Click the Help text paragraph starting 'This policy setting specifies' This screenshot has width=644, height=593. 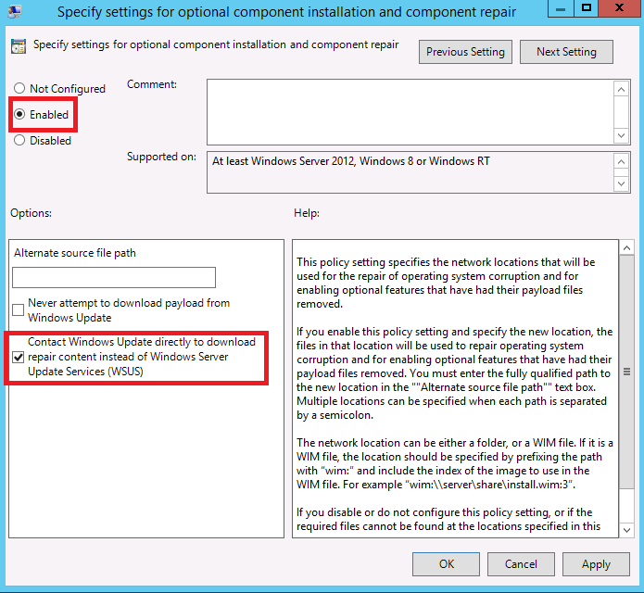[x=446, y=283]
